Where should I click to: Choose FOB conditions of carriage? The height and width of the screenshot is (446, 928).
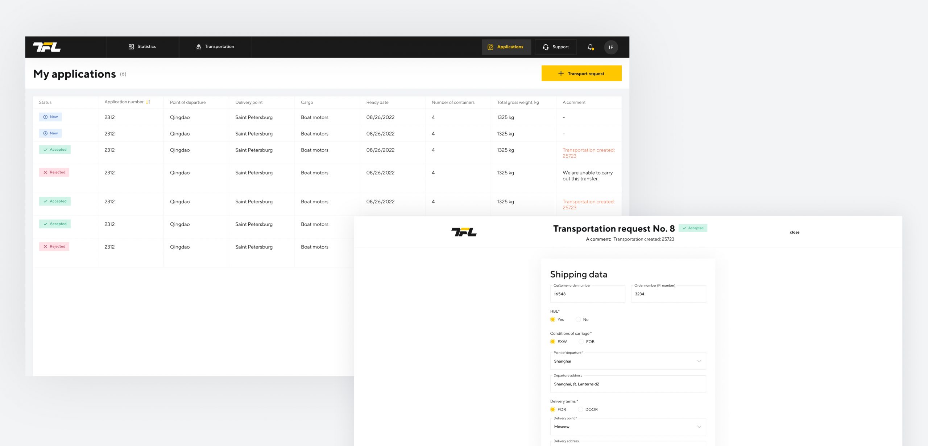tap(581, 342)
